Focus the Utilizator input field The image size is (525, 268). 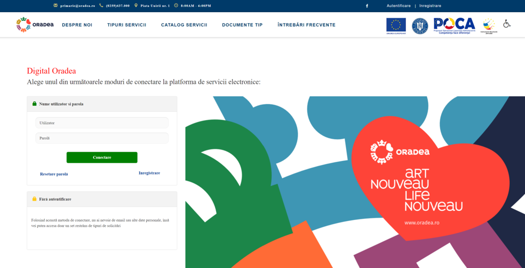(102, 123)
